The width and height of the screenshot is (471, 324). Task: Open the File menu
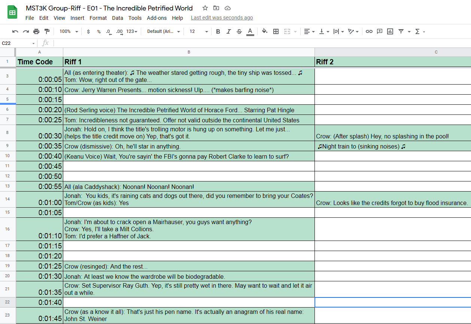coord(30,18)
